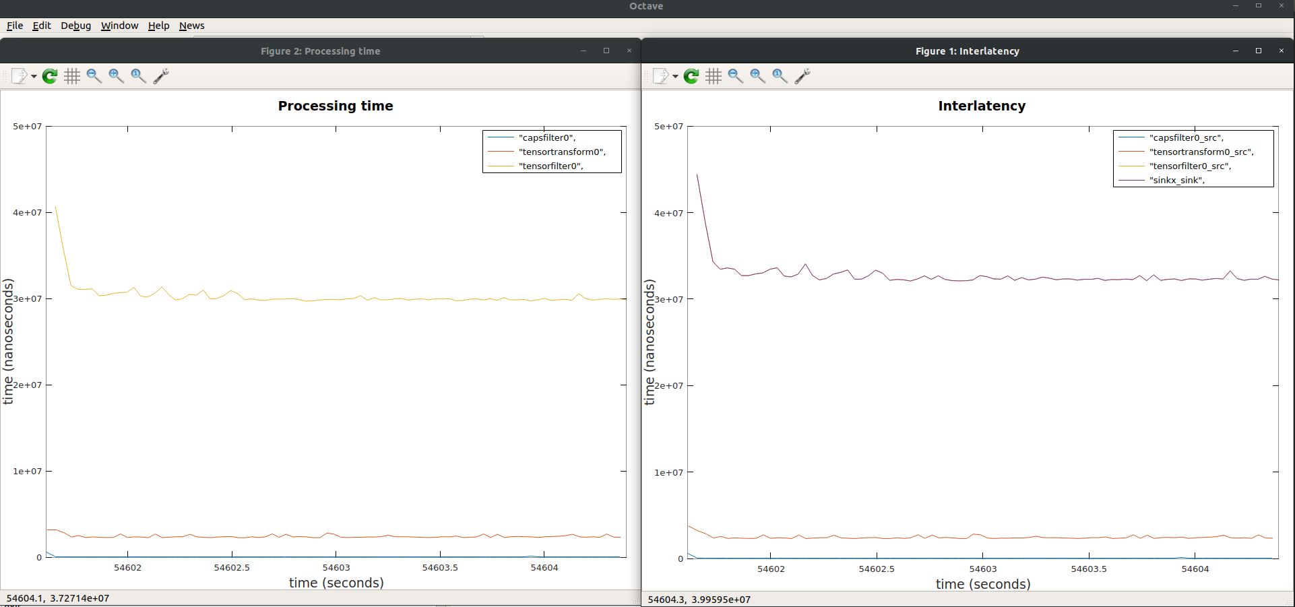This screenshot has height=607, width=1295.
Task: Open the File menu
Action: click(x=15, y=26)
